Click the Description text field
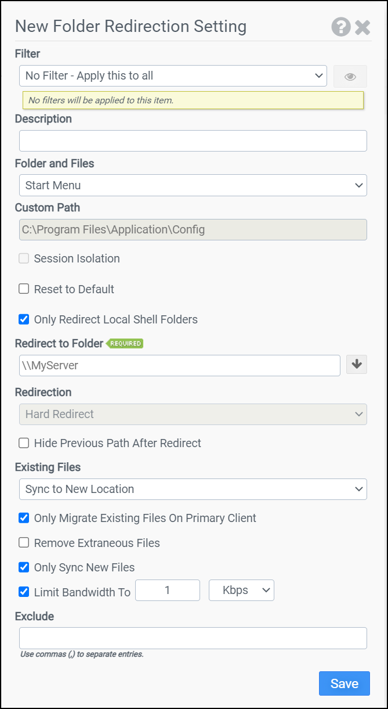Screen dimensions: 388x709 click(x=193, y=141)
